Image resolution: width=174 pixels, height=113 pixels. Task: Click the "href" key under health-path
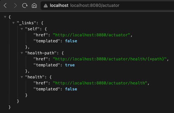click(41, 59)
